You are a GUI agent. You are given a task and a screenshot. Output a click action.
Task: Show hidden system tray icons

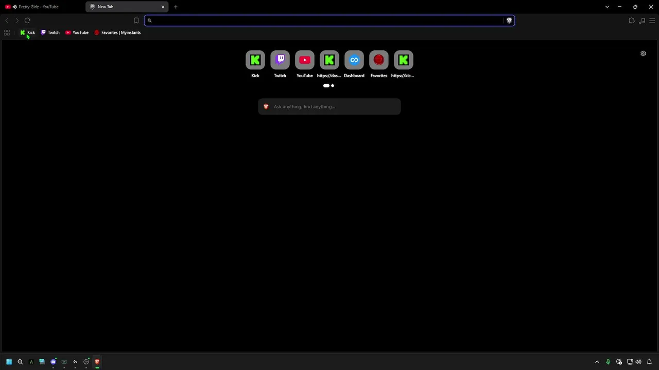[x=597, y=362]
